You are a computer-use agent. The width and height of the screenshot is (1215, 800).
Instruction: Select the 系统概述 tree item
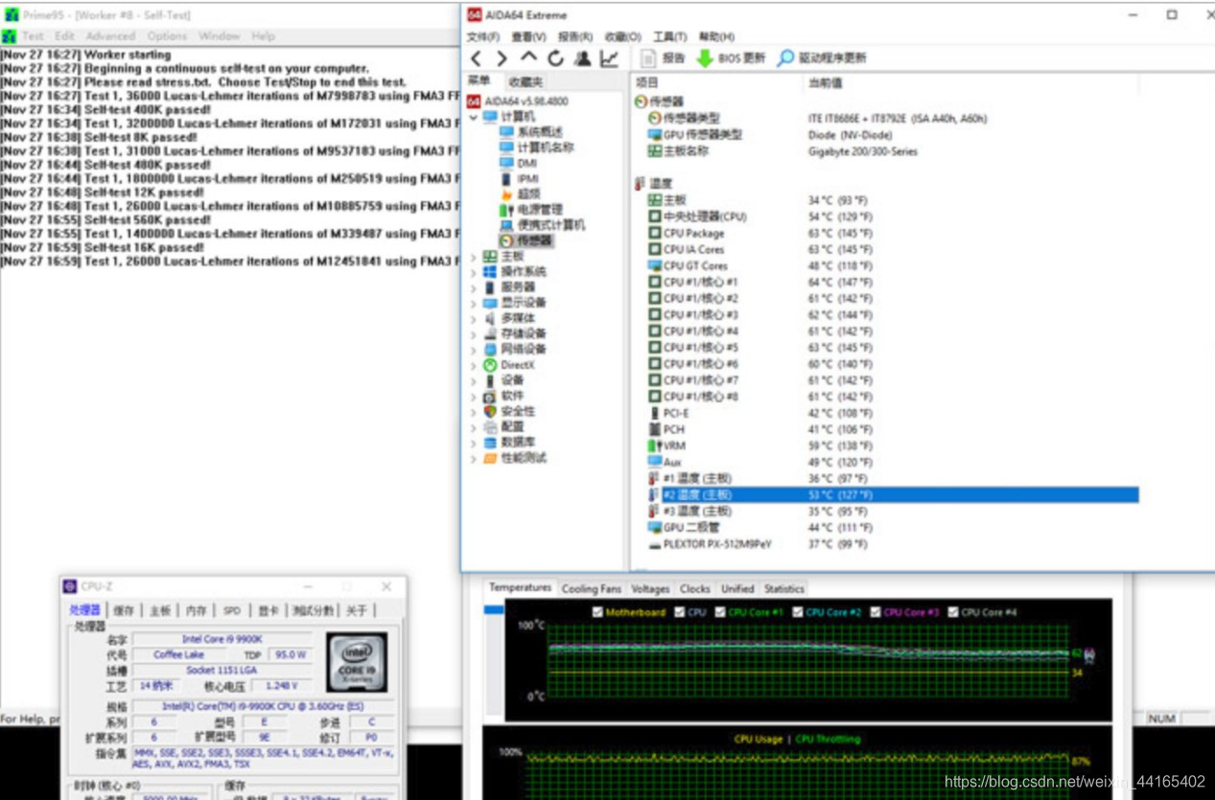point(531,132)
